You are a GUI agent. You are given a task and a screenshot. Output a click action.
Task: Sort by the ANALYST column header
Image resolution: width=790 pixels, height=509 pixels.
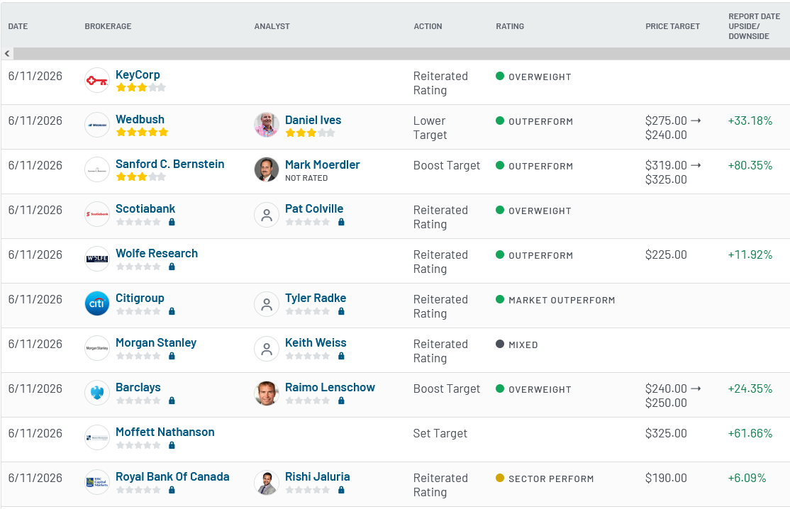(272, 26)
